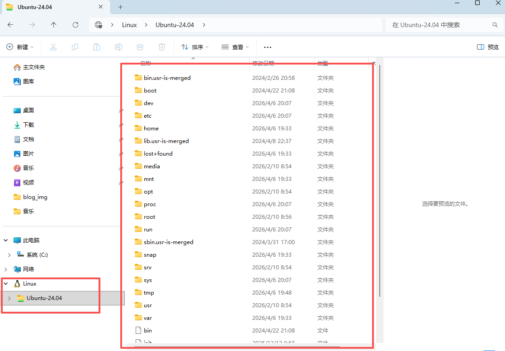505x351 pixels.
Task: Select Linux in the address bar breadcrumb
Action: click(129, 25)
